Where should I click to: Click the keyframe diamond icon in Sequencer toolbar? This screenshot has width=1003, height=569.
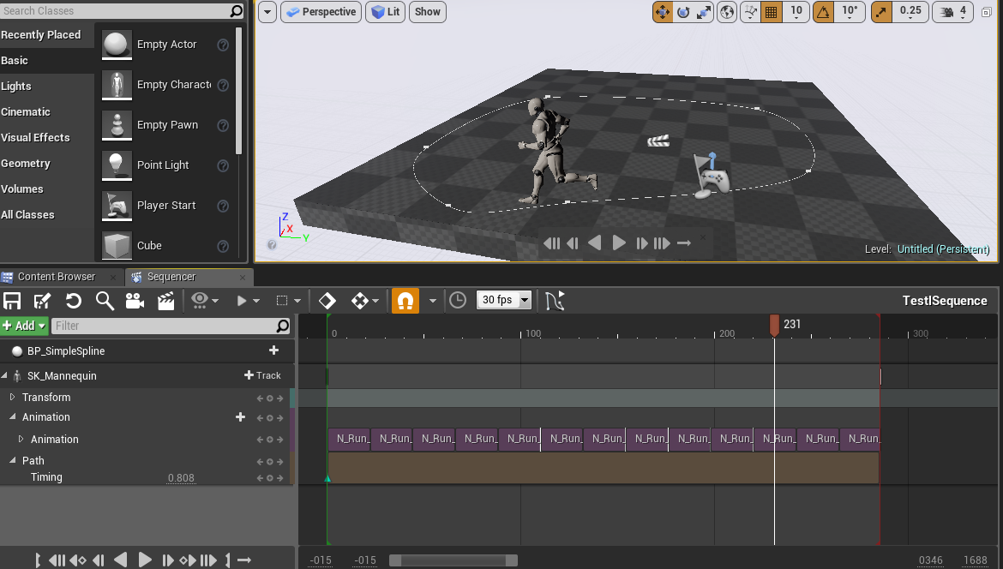pos(328,300)
